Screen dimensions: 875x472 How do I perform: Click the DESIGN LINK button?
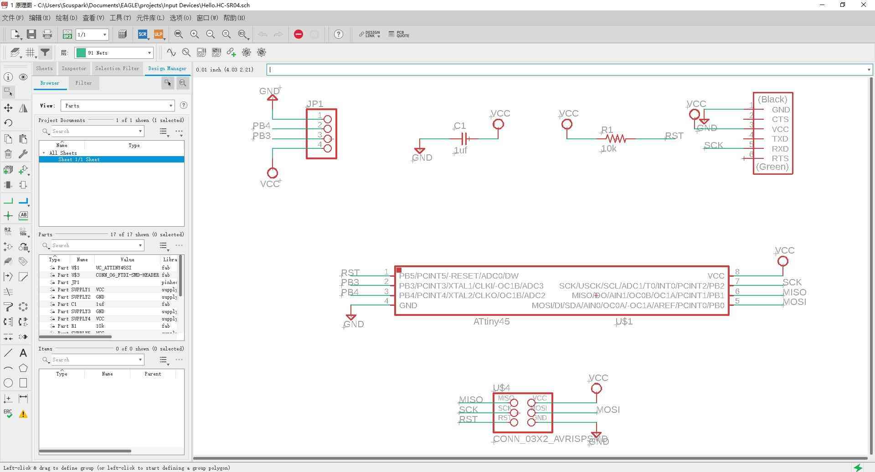point(369,34)
